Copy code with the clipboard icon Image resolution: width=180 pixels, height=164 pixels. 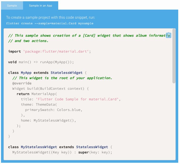(x=169, y=35)
